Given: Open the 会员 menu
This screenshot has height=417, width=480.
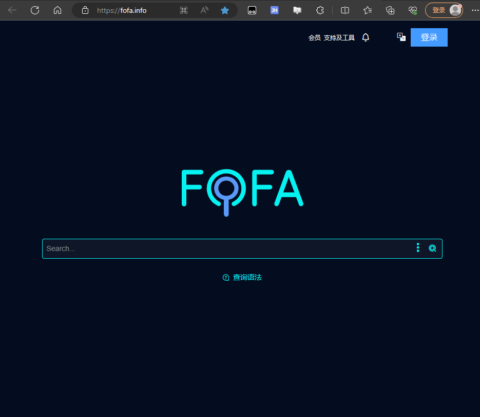Looking at the screenshot, I should tap(314, 37).
